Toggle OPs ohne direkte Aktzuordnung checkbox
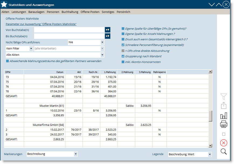The width and height of the screenshot is (234, 164). [123, 51]
